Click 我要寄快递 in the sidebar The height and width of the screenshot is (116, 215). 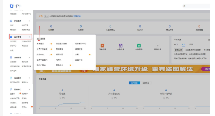pos(26,30)
